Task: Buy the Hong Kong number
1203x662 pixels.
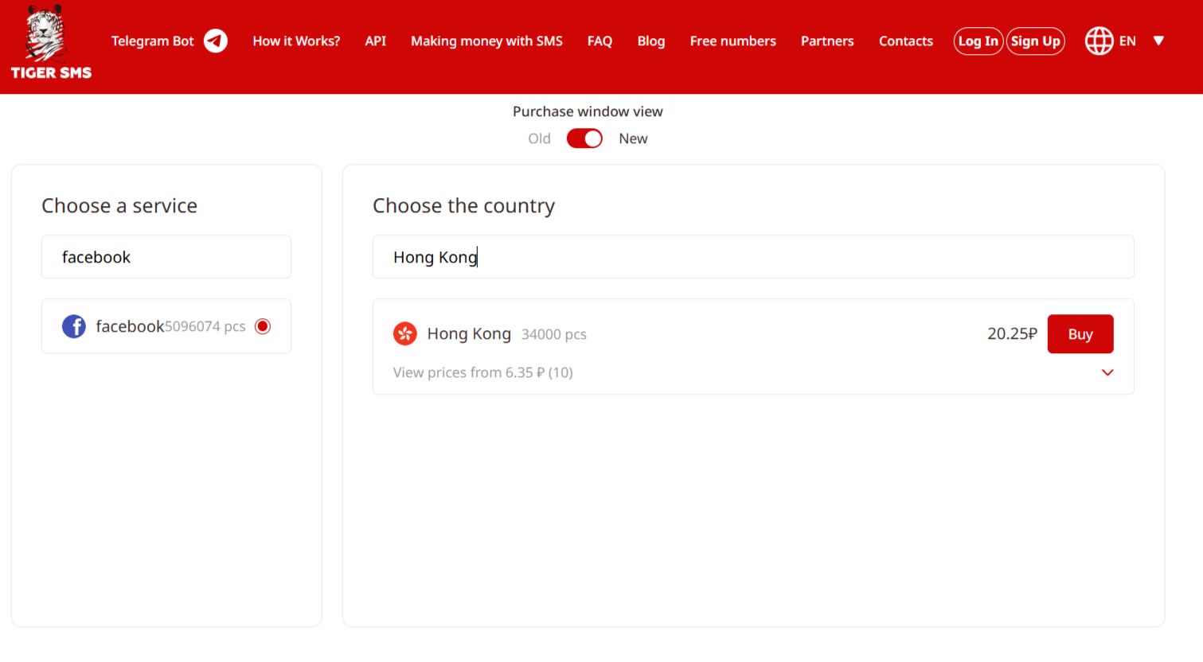Action: pyautogui.click(x=1080, y=334)
